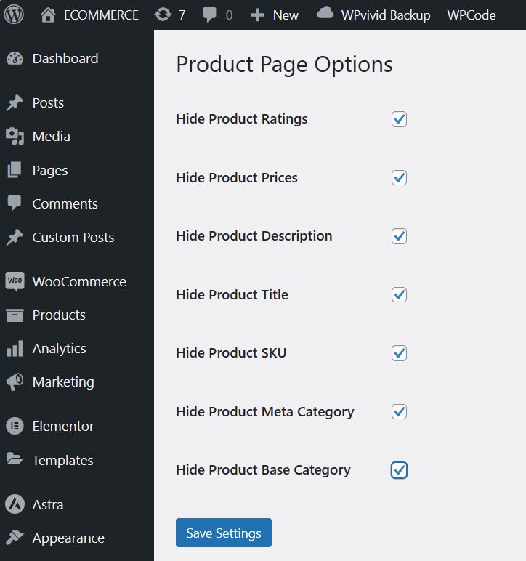Image resolution: width=526 pixels, height=561 pixels.
Task: Uncheck Hide Product Base Category checkbox
Action: (x=399, y=470)
